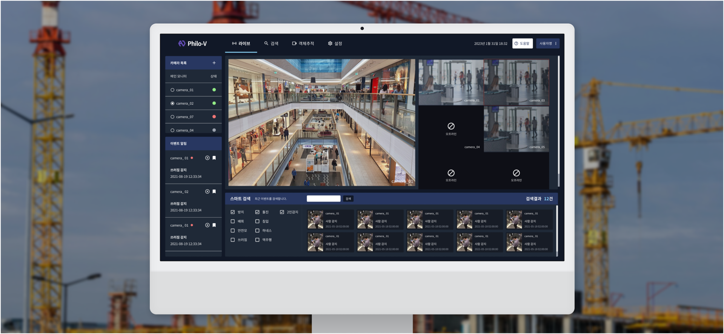Click the large main mall camera view
The width and height of the screenshot is (724, 334).
[321, 122]
